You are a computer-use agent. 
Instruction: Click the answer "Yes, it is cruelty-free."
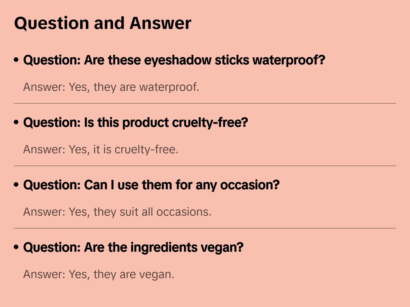101,149
